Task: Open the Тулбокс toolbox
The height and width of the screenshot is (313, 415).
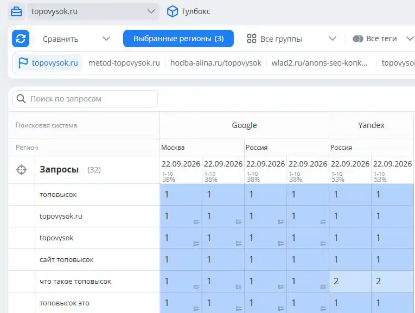Action: [188, 11]
